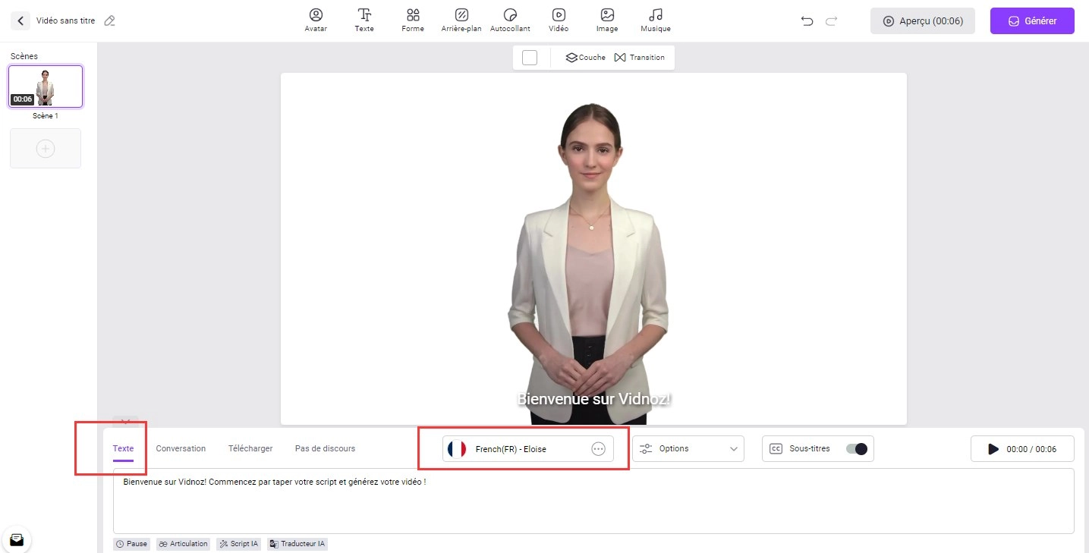Insert a Pause in the script
Image resolution: width=1089 pixels, height=553 pixels.
pyautogui.click(x=131, y=544)
